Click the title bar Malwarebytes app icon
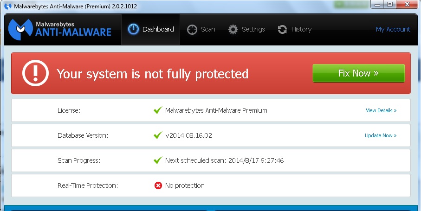The width and height of the screenshot is (421, 211). (x=7, y=6)
